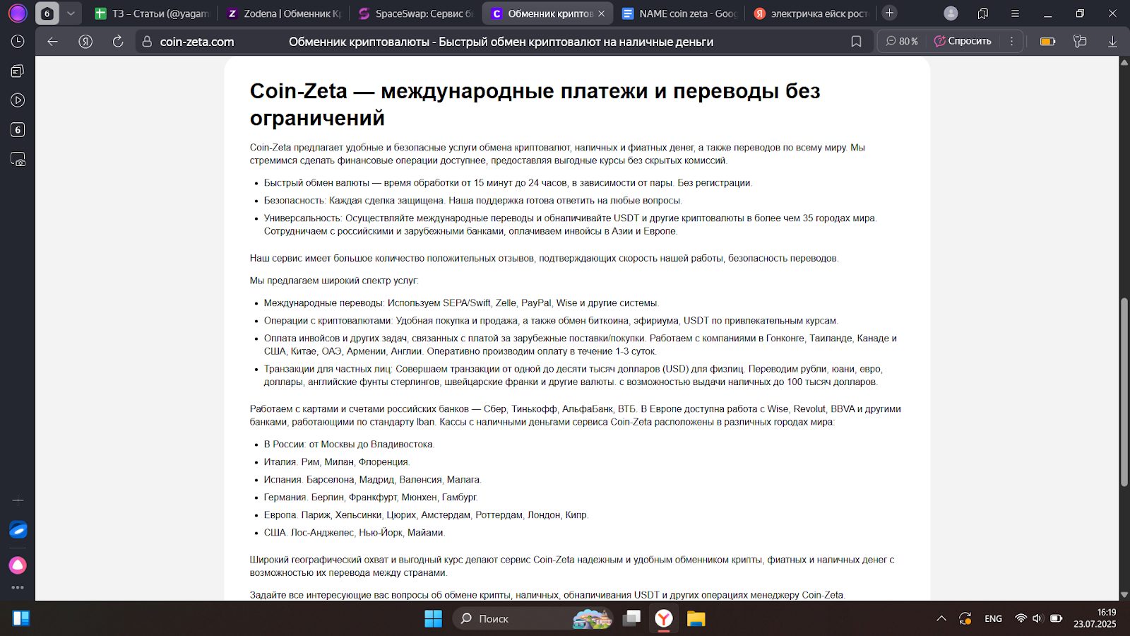Click the Быстрый обмен валюты bullet text
The height and width of the screenshot is (636, 1130).
pos(509,183)
